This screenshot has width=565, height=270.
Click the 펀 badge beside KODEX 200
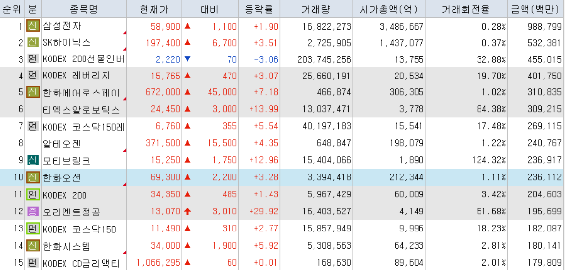[x=33, y=195]
